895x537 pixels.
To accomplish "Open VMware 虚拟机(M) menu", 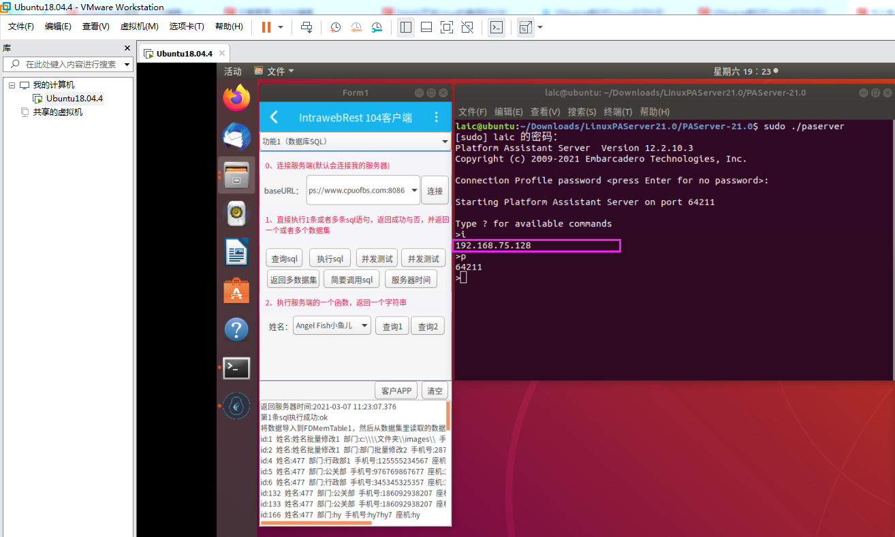I will tap(139, 27).
